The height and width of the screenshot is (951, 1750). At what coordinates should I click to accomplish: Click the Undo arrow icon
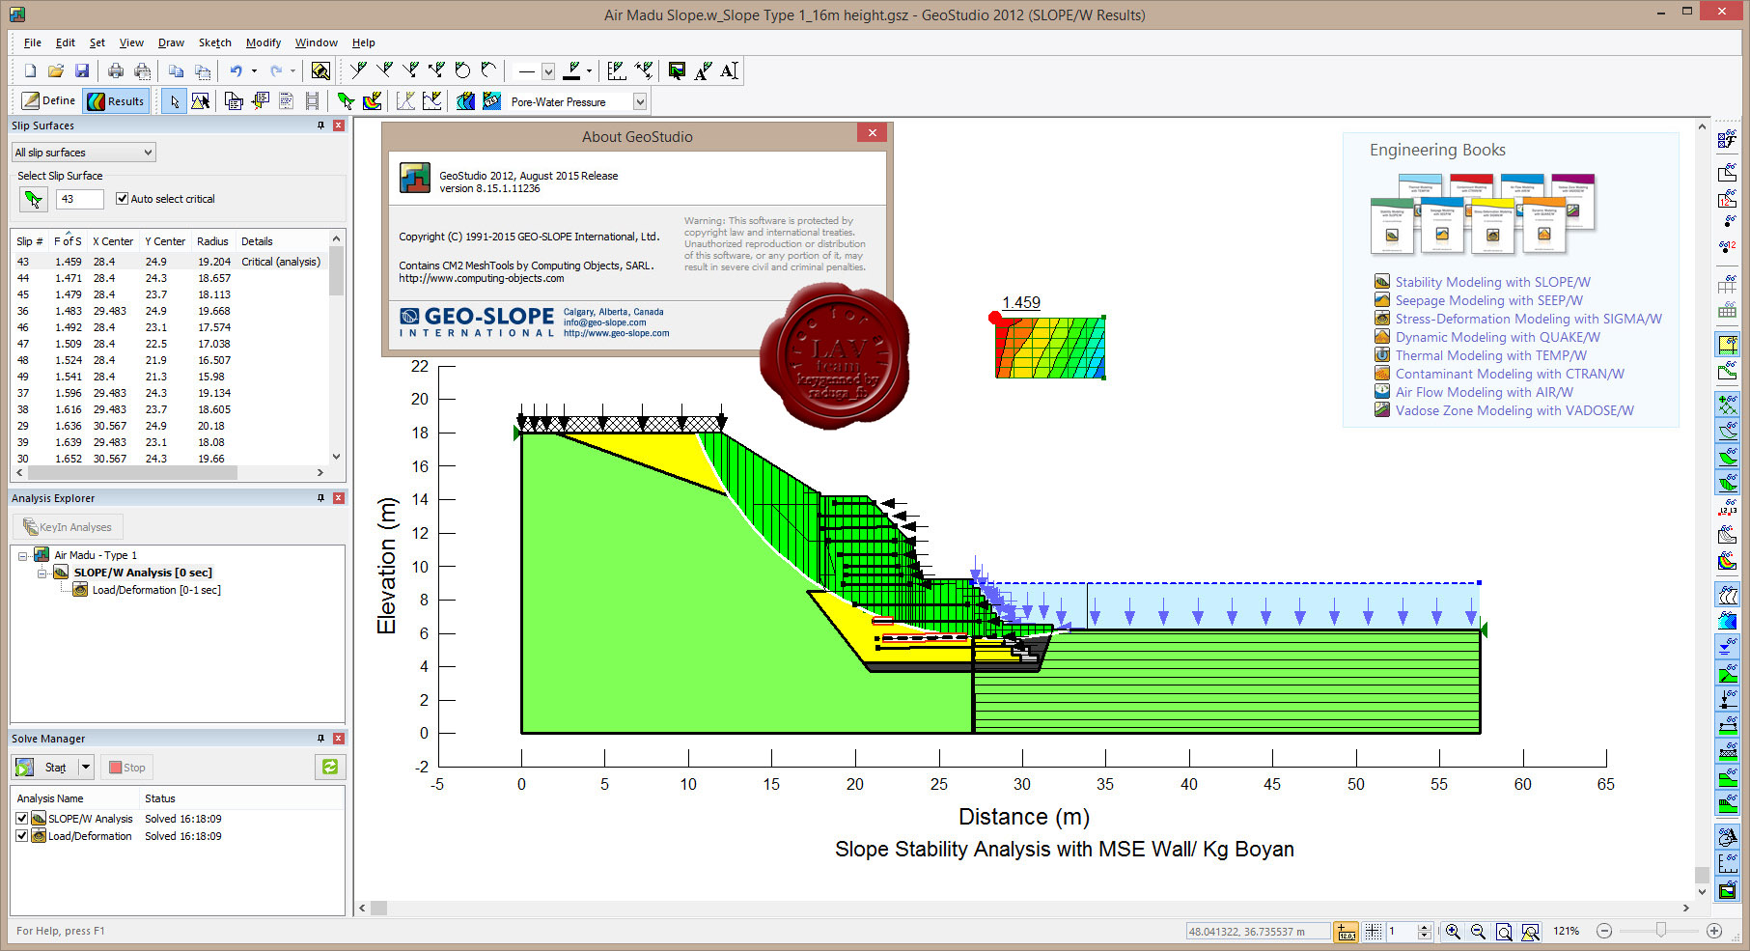tap(236, 70)
